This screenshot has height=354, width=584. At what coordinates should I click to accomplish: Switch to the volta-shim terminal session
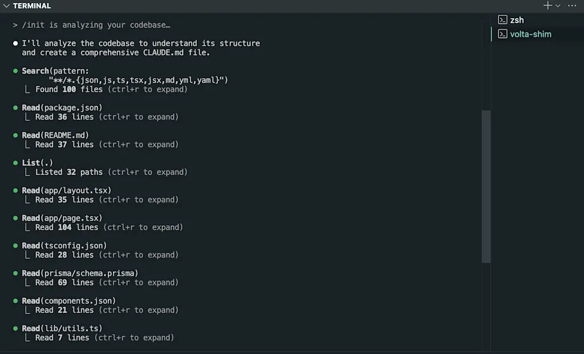click(530, 34)
